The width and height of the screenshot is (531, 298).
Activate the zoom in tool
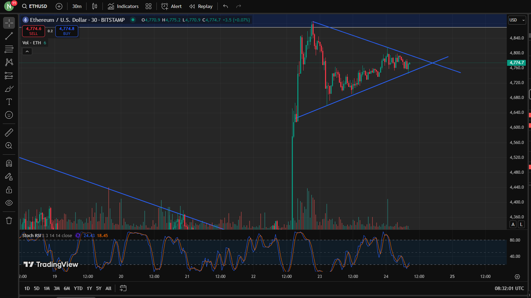(x=9, y=145)
